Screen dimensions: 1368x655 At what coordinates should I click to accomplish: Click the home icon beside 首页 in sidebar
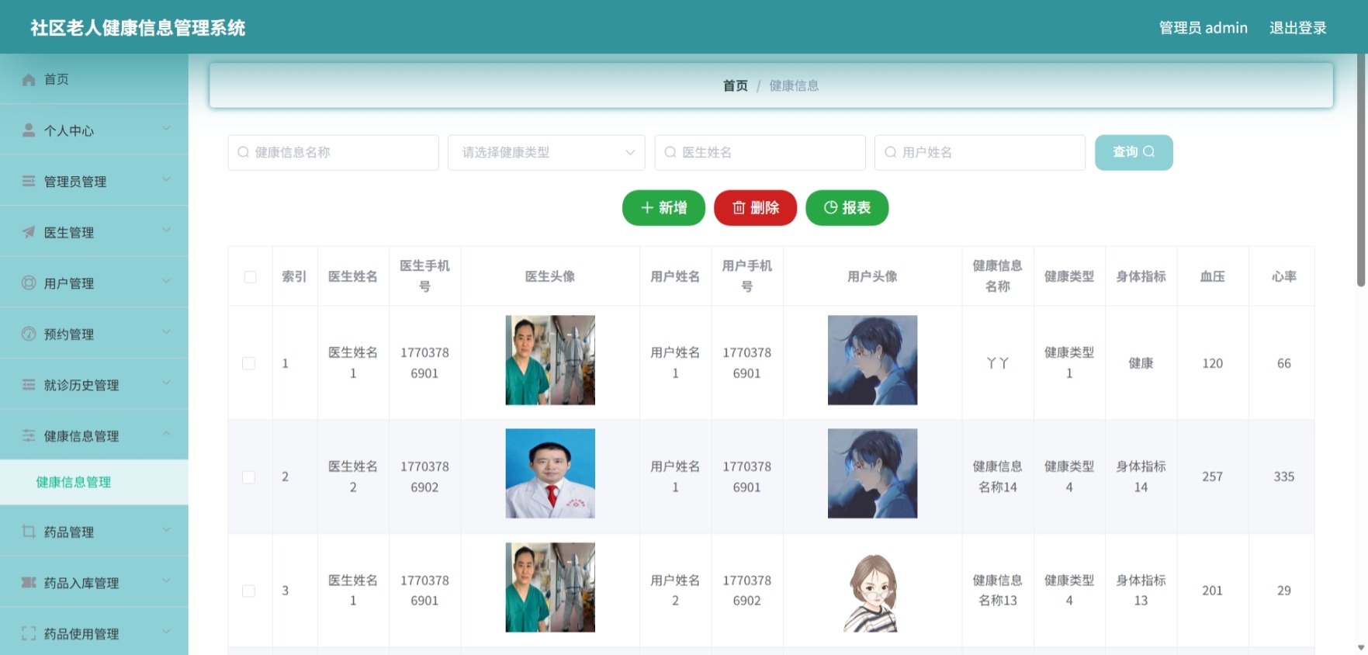pos(29,79)
